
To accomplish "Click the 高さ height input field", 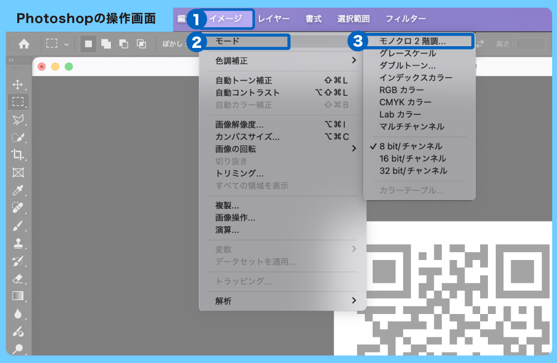I will coord(530,44).
